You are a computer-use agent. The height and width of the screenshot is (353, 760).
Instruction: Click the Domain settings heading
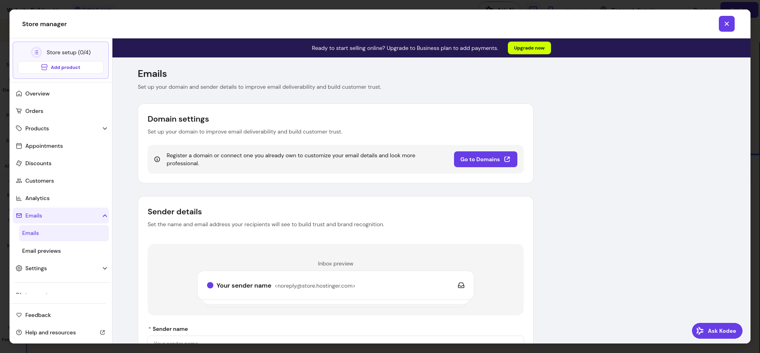click(178, 119)
